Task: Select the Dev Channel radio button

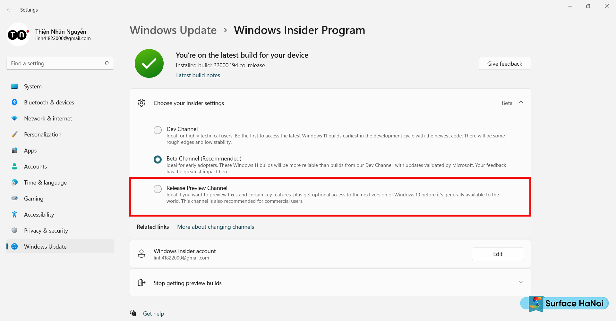Action: [x=158, y=130]
